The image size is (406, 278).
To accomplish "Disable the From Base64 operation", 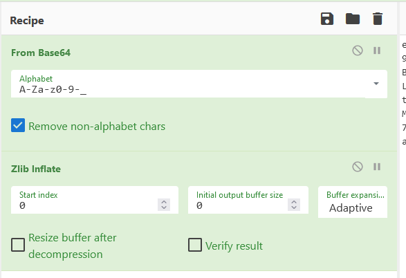I will coord(358,50).
